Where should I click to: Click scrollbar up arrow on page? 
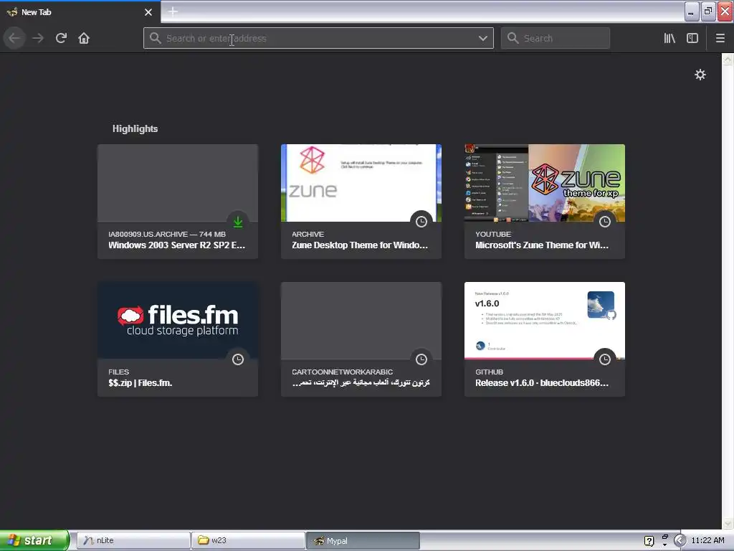(x=728, y=59)
